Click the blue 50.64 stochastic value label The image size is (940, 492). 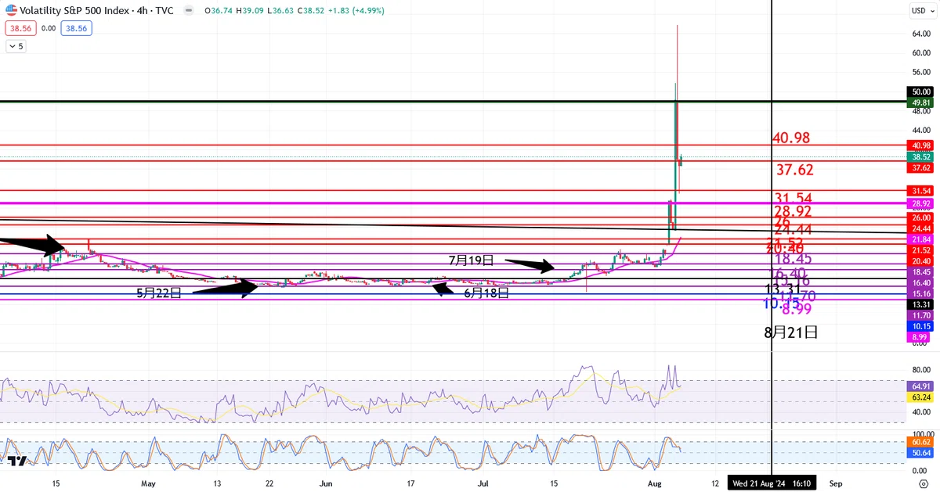coord(920,453)
